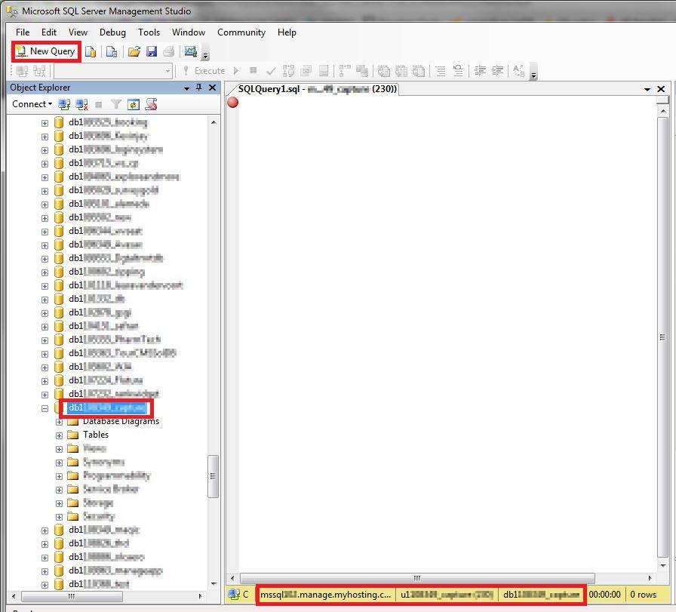Start debugging with the green arrow icon
676x612 pixels.
tap(236, 70)
